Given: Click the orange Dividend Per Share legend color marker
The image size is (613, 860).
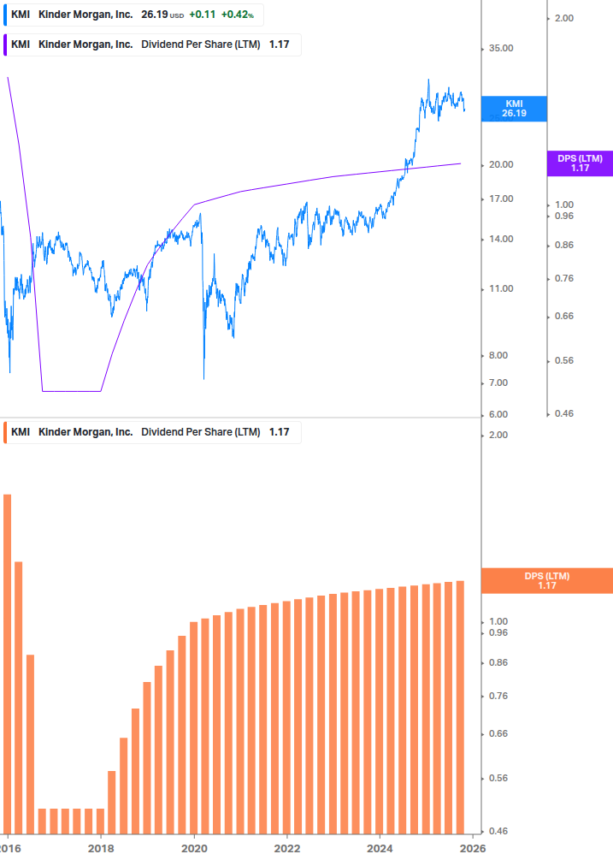Looking at the screenshot, I should pyautogui.click(x=5, y=432).
